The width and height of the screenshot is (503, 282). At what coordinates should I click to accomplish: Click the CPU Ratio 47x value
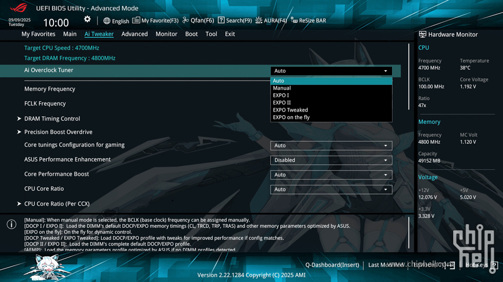[422, 105]
